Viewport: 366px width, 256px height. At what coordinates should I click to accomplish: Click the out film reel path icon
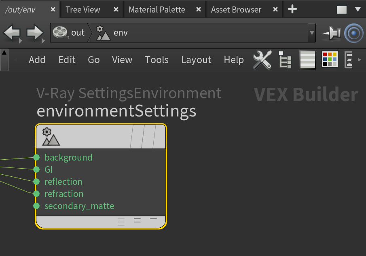(60, 32)
